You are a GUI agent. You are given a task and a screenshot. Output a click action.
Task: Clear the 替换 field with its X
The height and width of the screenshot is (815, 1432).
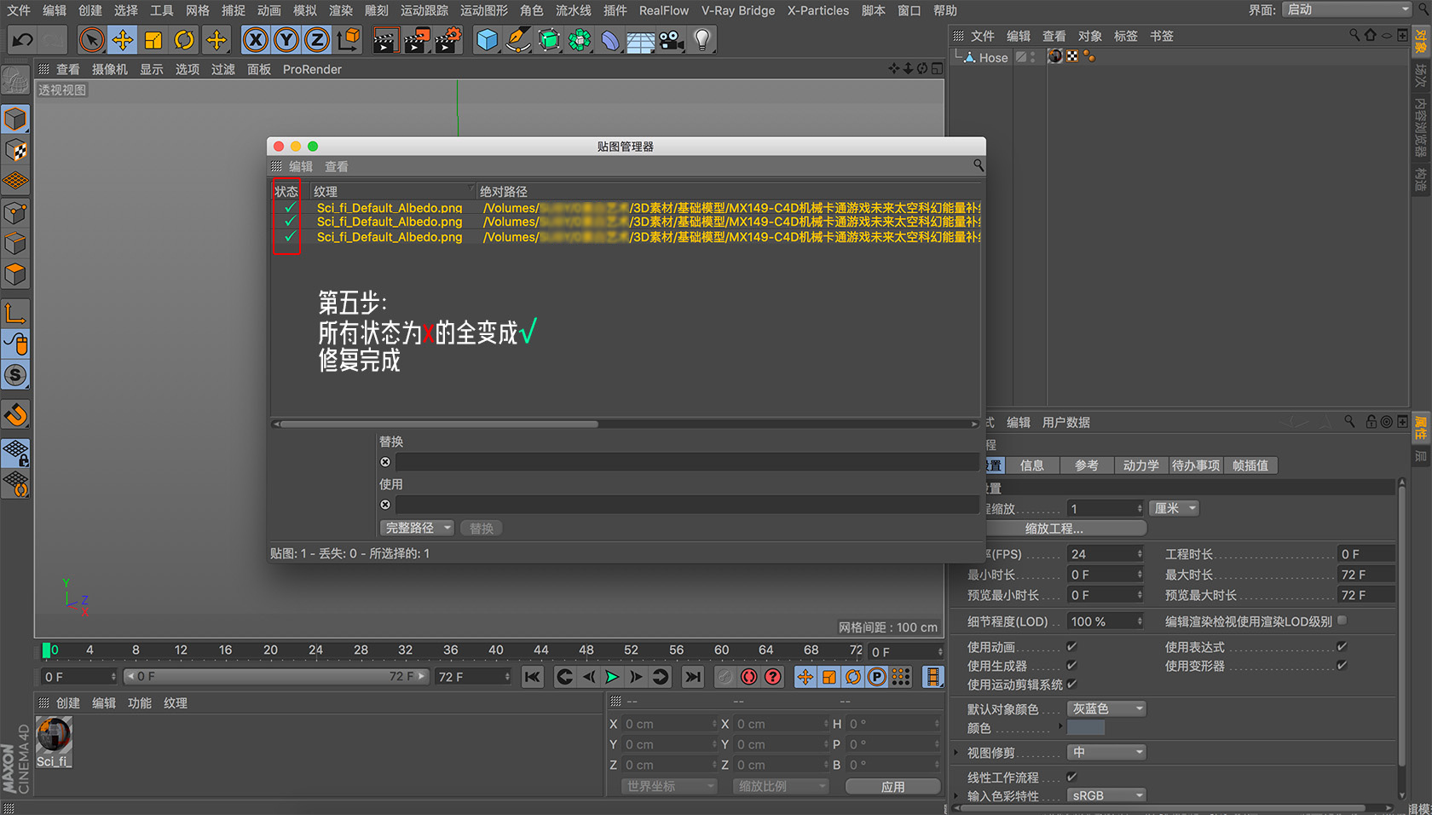coord(385,462)
